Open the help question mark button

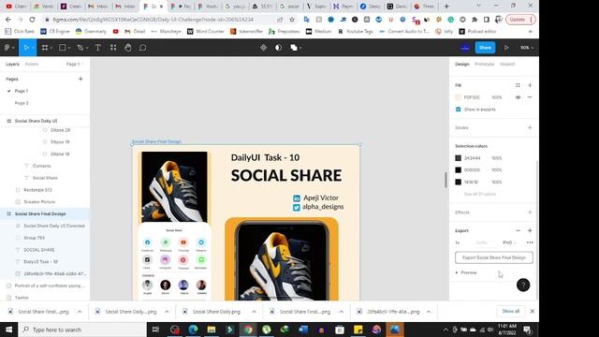coord(523,285)
